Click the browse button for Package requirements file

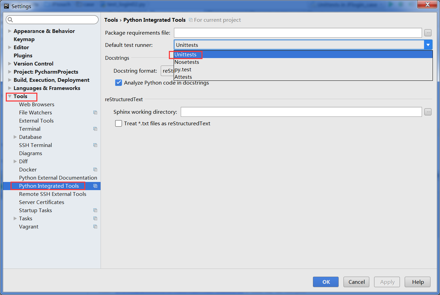428,33
